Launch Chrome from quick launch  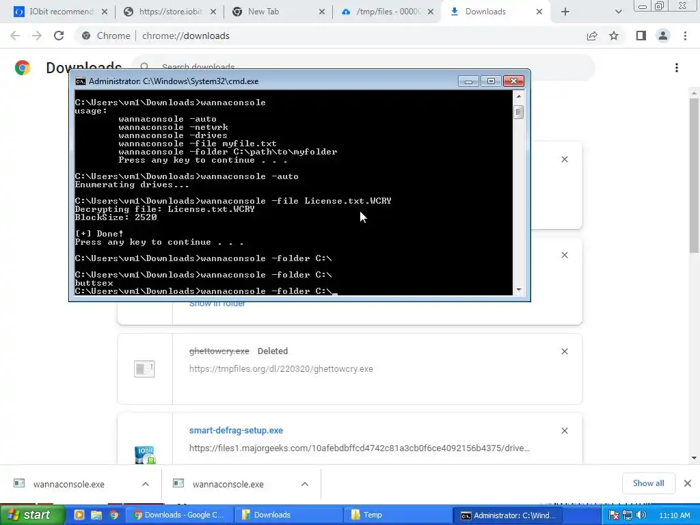tap(114, 515)
